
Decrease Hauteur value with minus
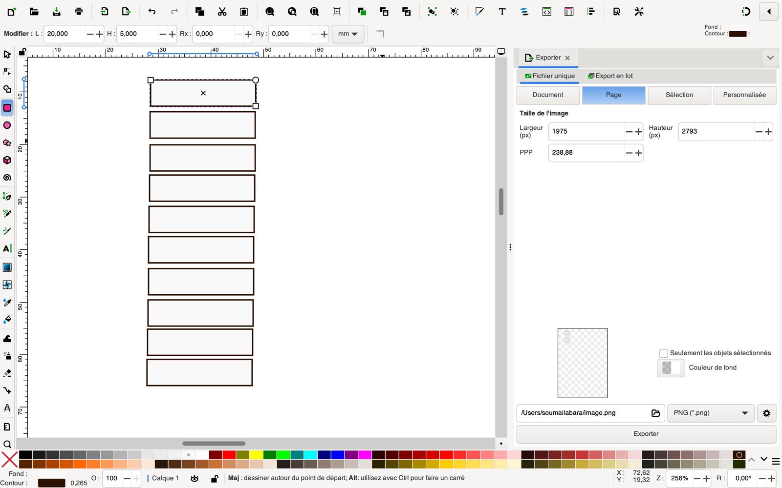(x=759, y=132)
